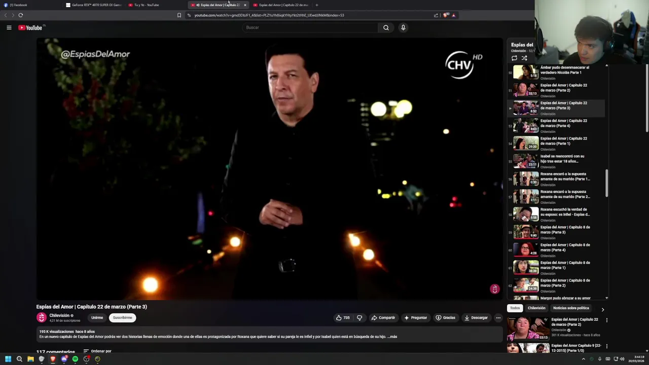Viewport: 649px width, 365px height.
Task: Dislike the video with thumbs down
Action: (x=359, y=318)
